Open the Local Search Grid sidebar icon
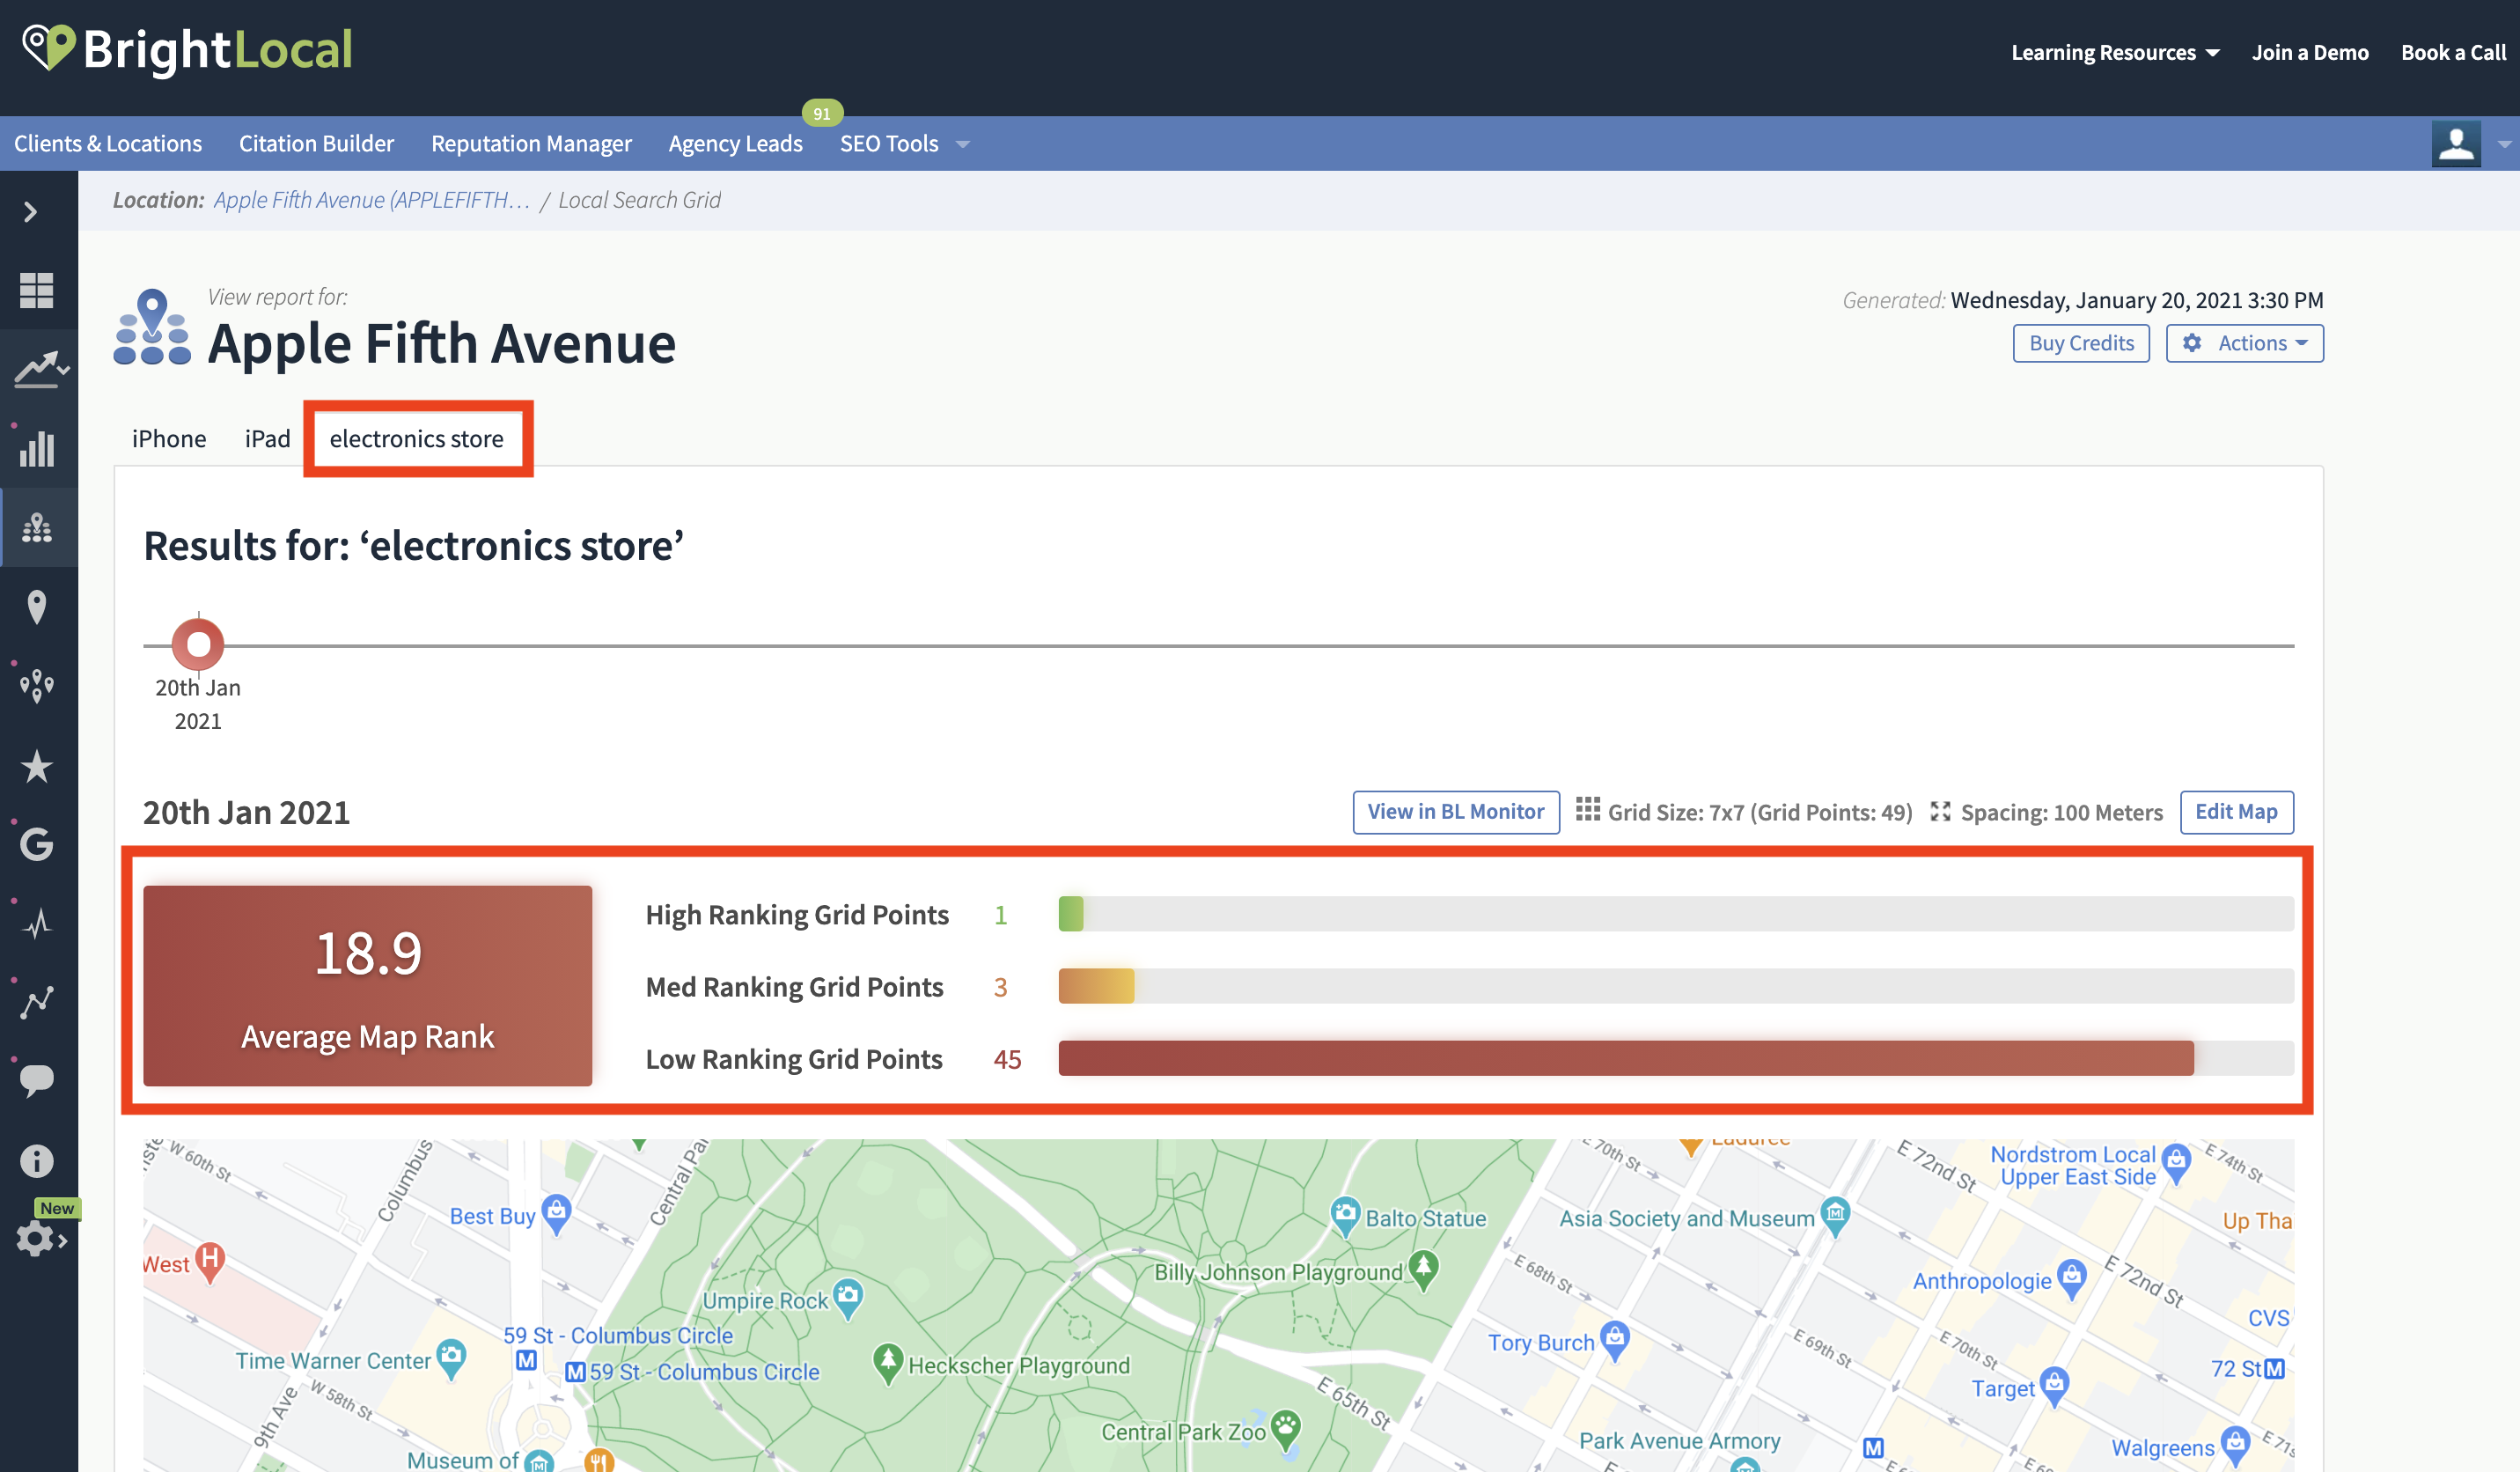This screenshot has width=2520, height=1472. (x=37, y=528)
